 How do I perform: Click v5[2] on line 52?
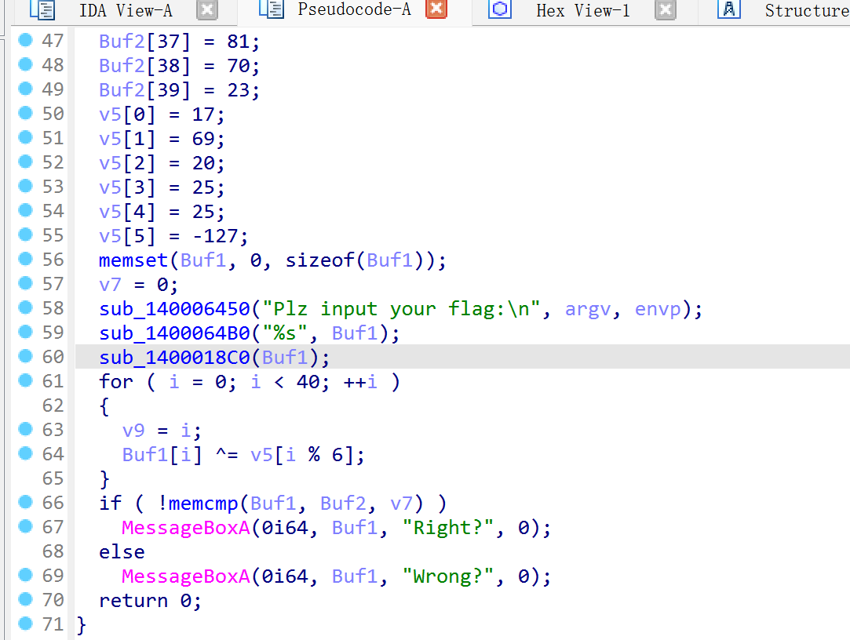127,164
